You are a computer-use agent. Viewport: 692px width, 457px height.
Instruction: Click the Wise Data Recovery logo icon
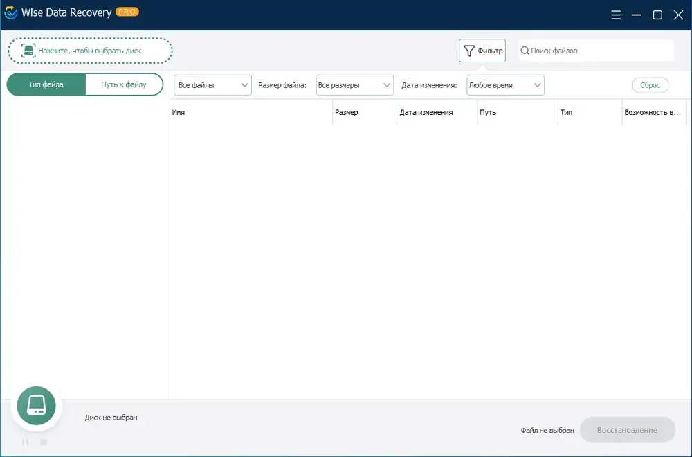(x=10, y=12)
